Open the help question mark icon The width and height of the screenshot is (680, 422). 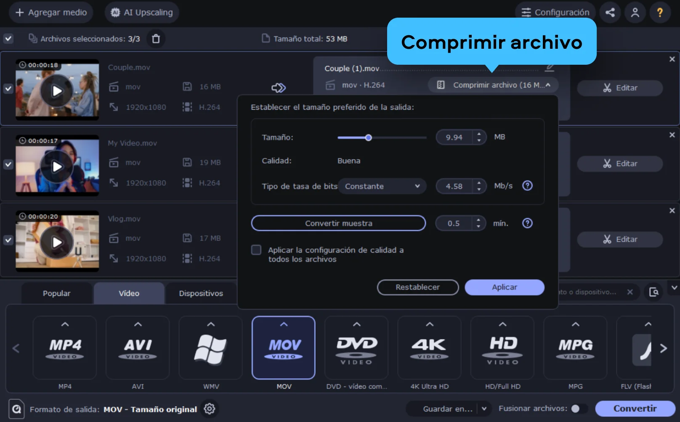coord(660,13)
